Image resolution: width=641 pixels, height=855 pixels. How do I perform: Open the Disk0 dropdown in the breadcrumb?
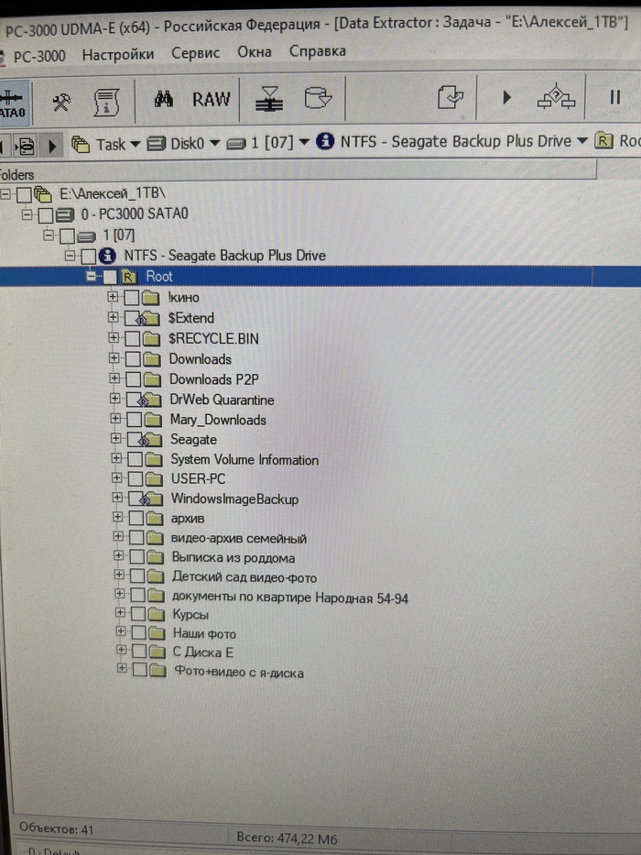[215, 143]
